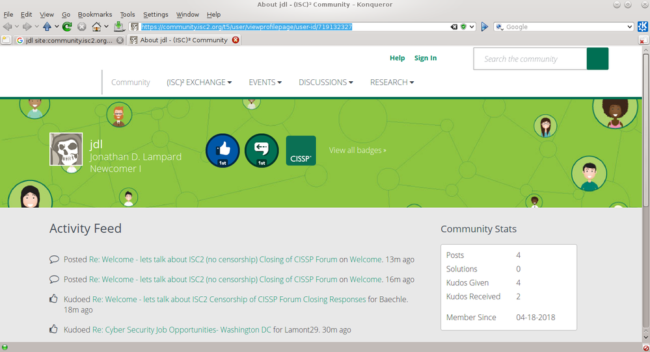This screenshot has width=650, height=352.
Task: Open the 'Censorship of CISSP Forum Closing Responses' link
Action: (x=229, y=299)
